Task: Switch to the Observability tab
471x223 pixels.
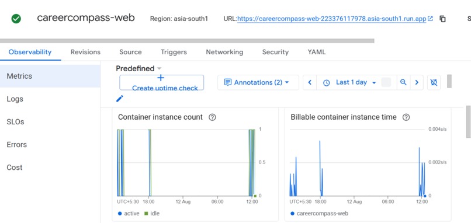Action: tap(30, 52)
